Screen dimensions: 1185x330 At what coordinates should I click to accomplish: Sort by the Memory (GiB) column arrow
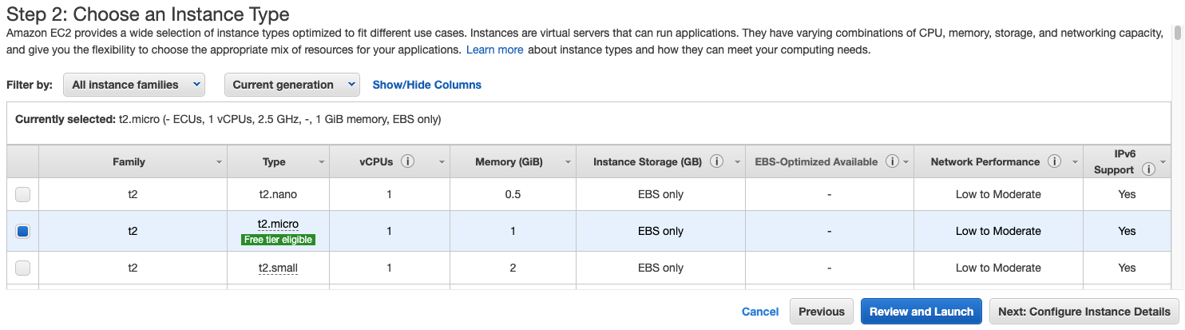point(568,162)
